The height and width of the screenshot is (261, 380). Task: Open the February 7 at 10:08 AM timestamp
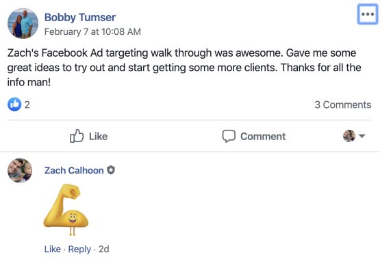(92, 31)
